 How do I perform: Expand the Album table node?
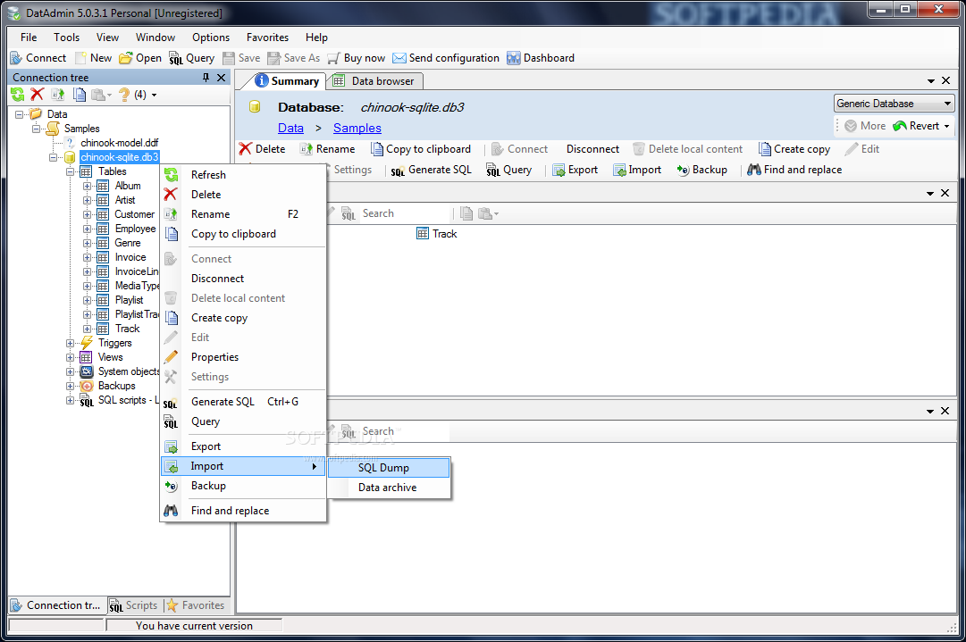pyautogui.click(x=87, y=186)
